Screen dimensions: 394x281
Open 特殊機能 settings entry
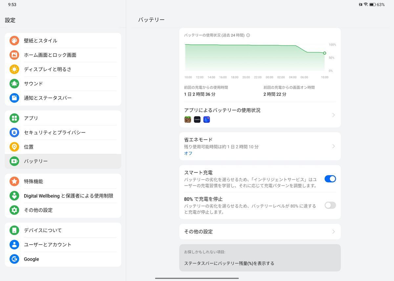(63, 181)
